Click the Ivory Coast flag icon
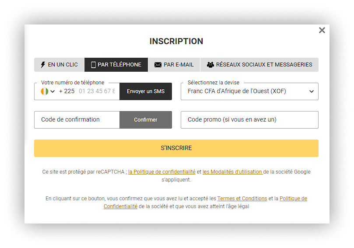Image resolution: width=354 pixels, height=248 pixels. pos(44,91)
